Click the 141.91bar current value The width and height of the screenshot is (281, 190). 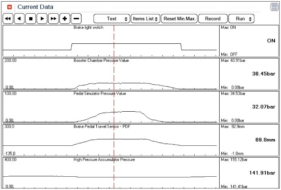262,173
